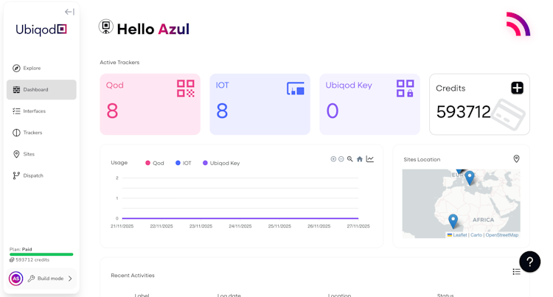Click the line chart type icon
Screen dimensions: 553x297
tap(369, 159)
